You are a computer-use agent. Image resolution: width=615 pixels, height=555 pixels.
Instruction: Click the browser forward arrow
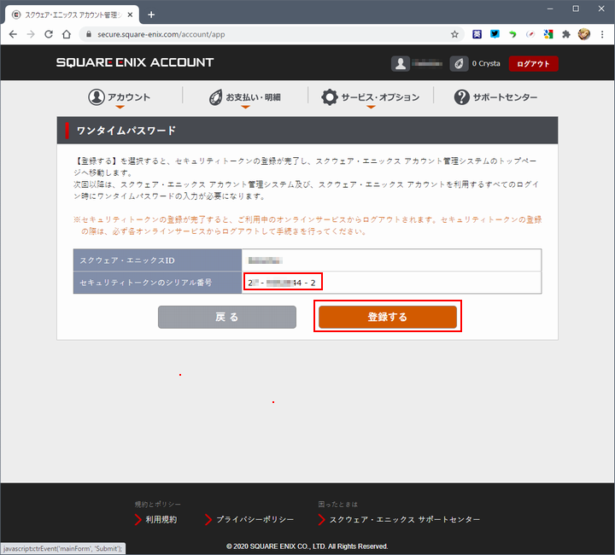click(x=31, y=34)
